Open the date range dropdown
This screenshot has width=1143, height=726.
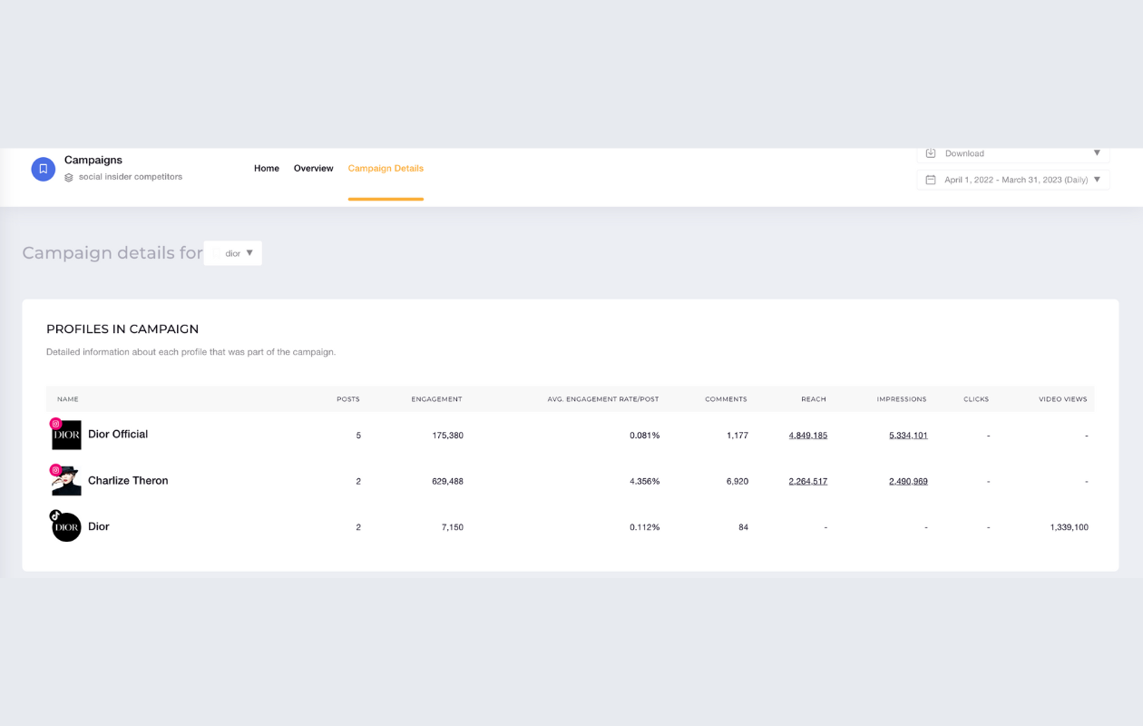(1013, 180)
